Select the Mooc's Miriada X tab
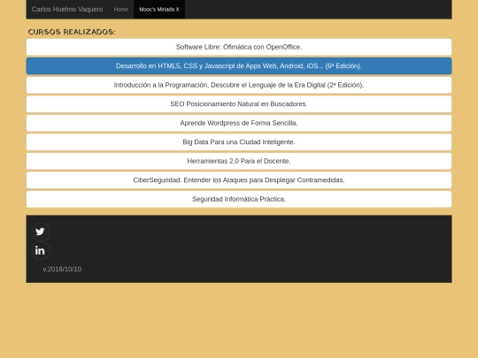The image size is (478, 358). (159, 10)
